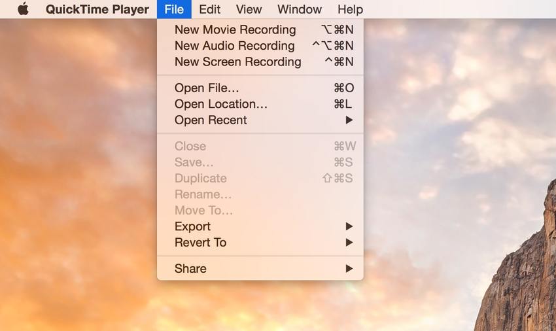Open the Help menu

[x=351, y=9]
